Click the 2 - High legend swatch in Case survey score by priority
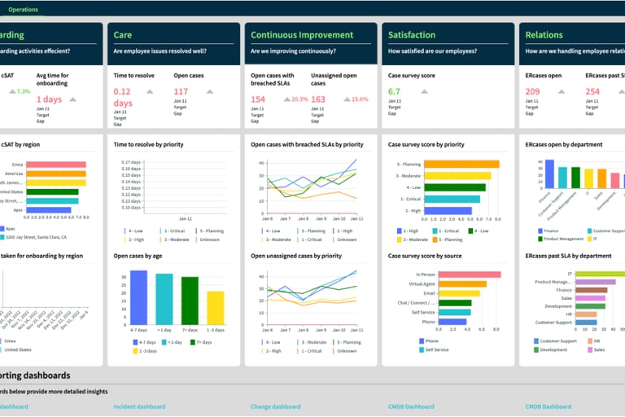Viewport: 625px width, 417px height. point(400,231)
